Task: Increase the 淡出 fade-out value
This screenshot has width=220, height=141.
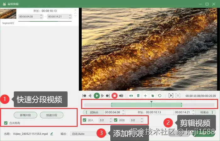Action: [142, 119]
